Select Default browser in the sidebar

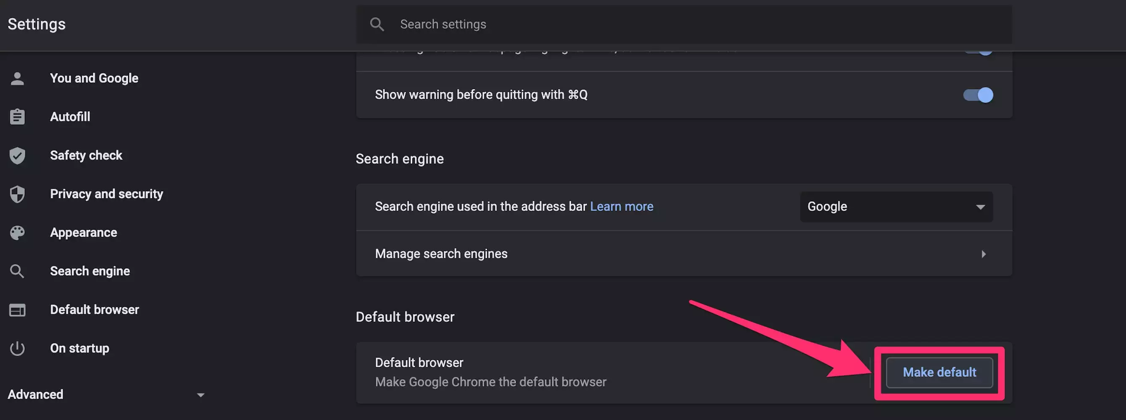coord(95,310)
